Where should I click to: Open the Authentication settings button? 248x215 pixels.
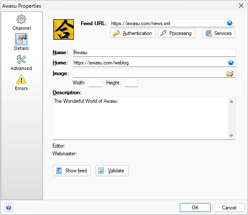pyautogui.click(x=133, y=33)
